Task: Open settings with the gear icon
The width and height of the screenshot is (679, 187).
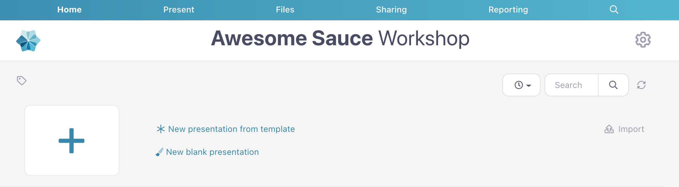Action: (x=643, y=40)
